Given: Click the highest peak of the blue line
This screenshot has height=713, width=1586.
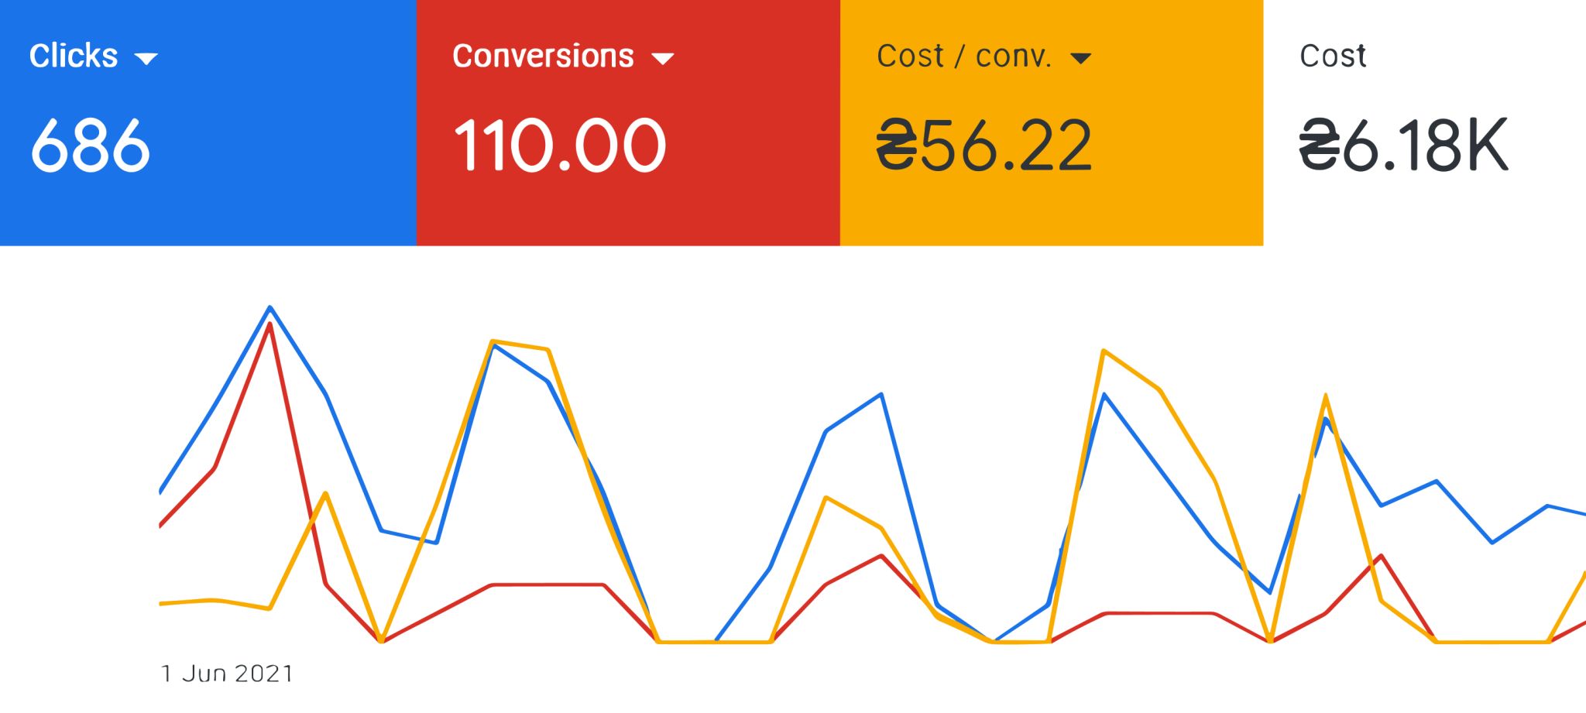Looking at the screenshot, I should (x=269, y=308).
